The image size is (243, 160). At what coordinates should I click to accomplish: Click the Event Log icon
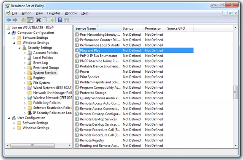coord(29,63)
